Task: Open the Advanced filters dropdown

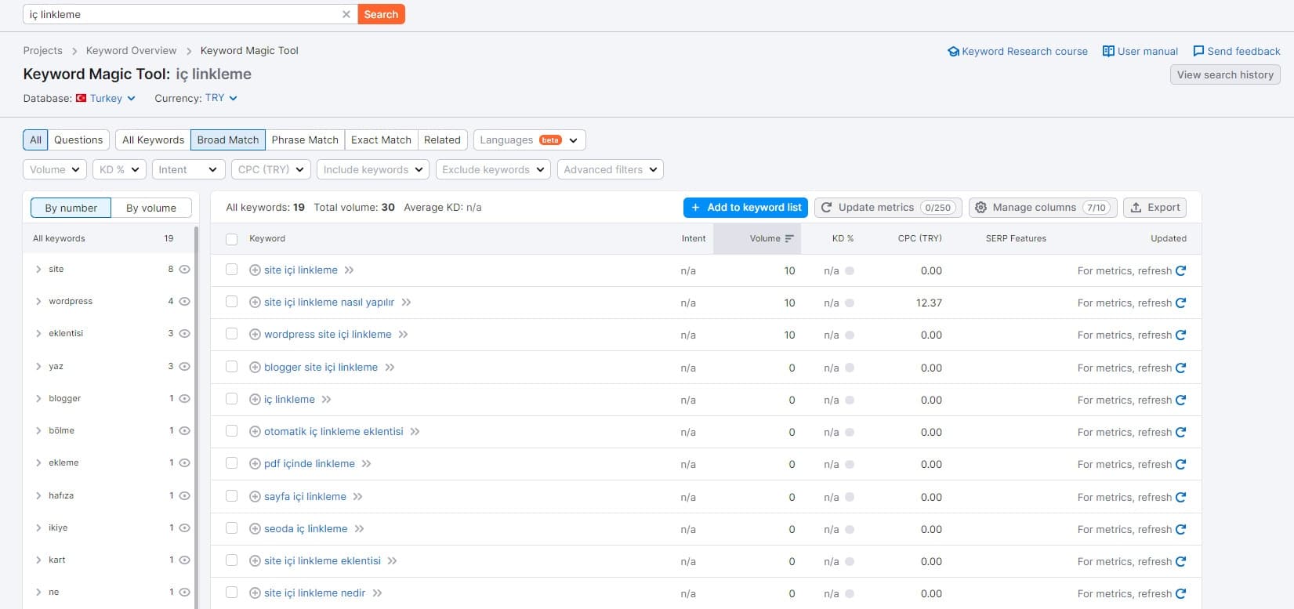Action: pos(611,169)
